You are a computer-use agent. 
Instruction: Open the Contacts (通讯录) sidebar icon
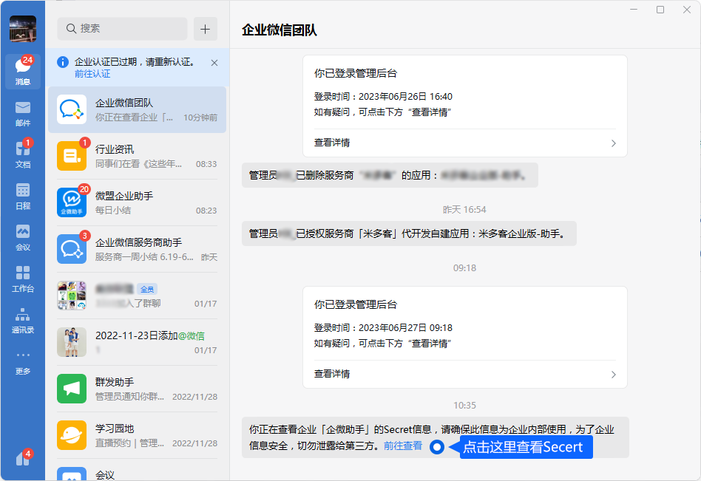(22, 320)
